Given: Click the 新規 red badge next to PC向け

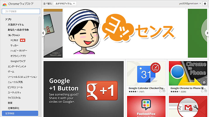Looking at the screenshot, I should pyautogui.click(x=23, y=40).
